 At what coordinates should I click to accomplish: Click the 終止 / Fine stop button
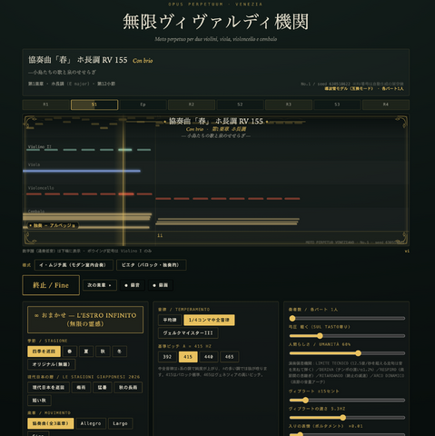point(51,285)
